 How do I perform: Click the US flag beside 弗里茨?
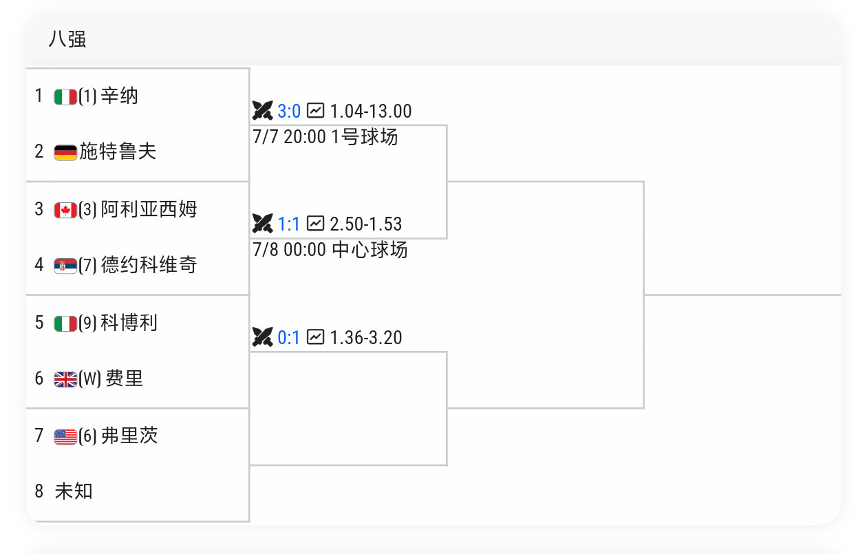pyautogui.click(x=65, y=436)
